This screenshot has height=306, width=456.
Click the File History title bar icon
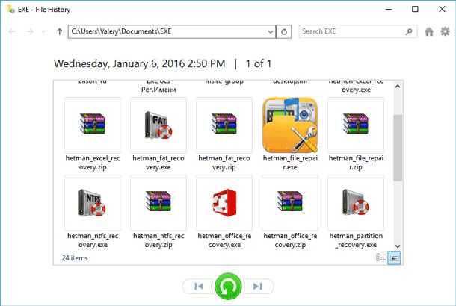point(10,9)
